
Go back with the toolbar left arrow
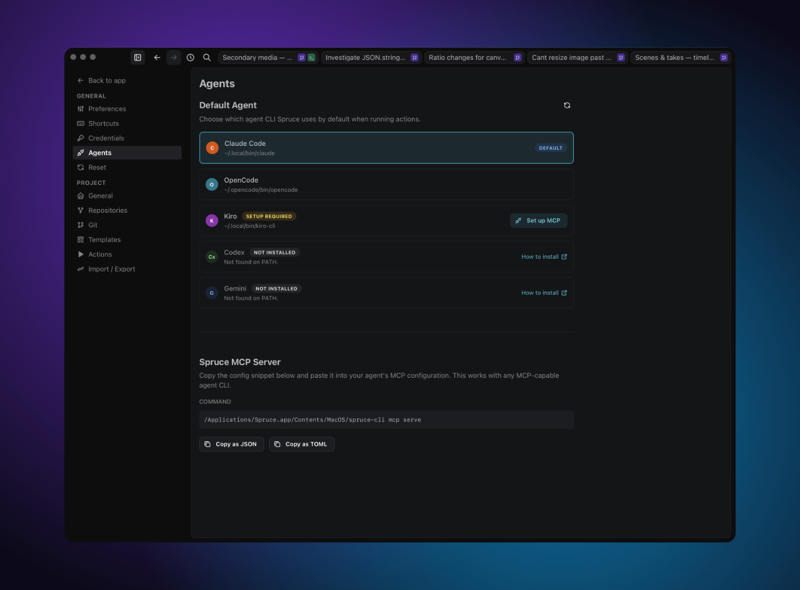point(157,58)
